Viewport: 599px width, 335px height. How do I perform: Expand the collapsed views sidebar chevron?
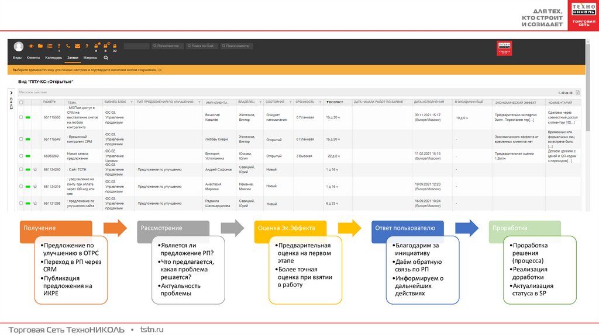coord(11,93)
